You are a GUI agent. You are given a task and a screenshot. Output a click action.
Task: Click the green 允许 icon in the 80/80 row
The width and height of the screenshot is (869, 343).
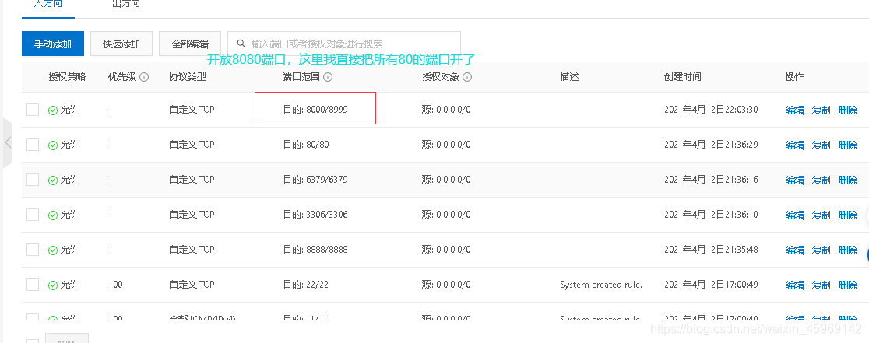coord(53,145)
